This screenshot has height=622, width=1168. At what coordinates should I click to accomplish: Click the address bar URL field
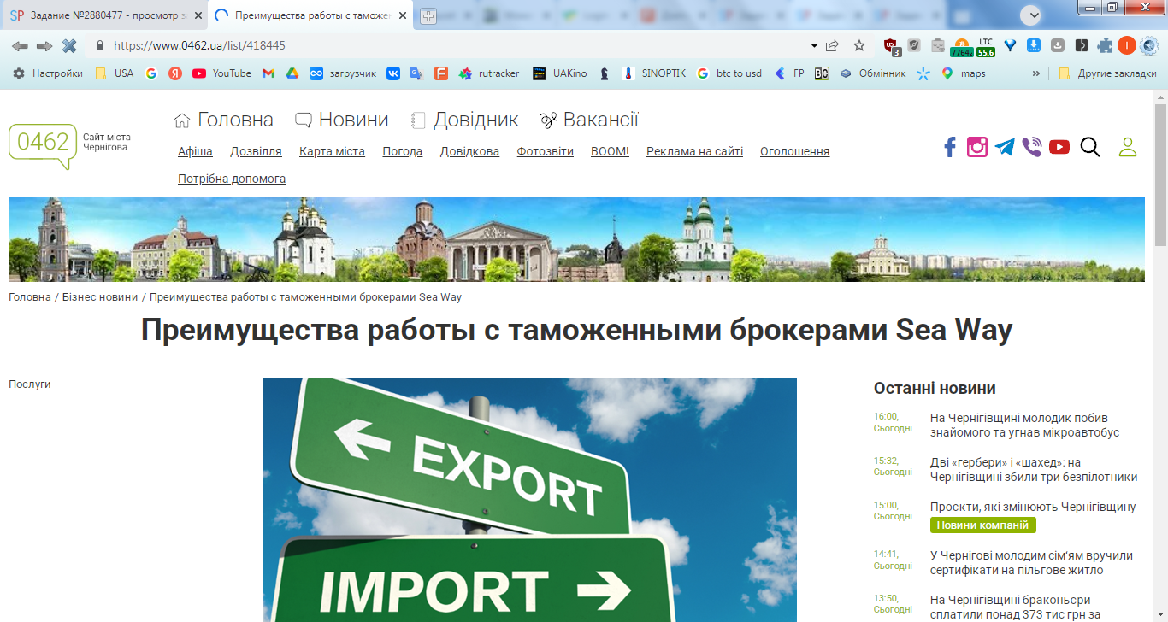[x=453, y=46]
